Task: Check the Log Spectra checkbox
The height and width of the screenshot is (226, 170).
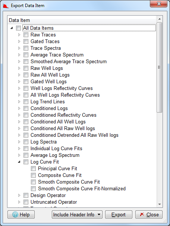Action: coord(26,142)
